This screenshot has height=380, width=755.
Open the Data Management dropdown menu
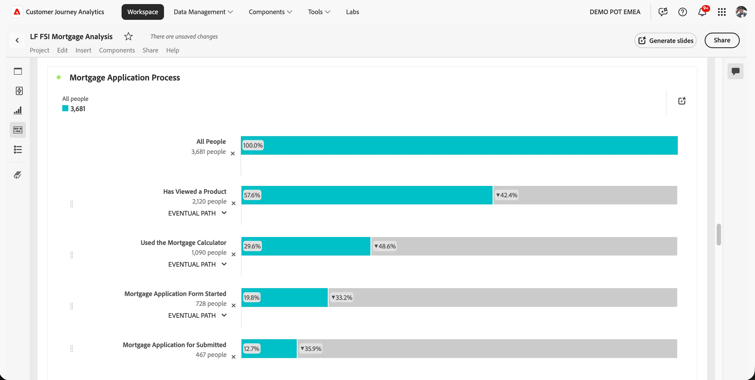click(203, 12)
